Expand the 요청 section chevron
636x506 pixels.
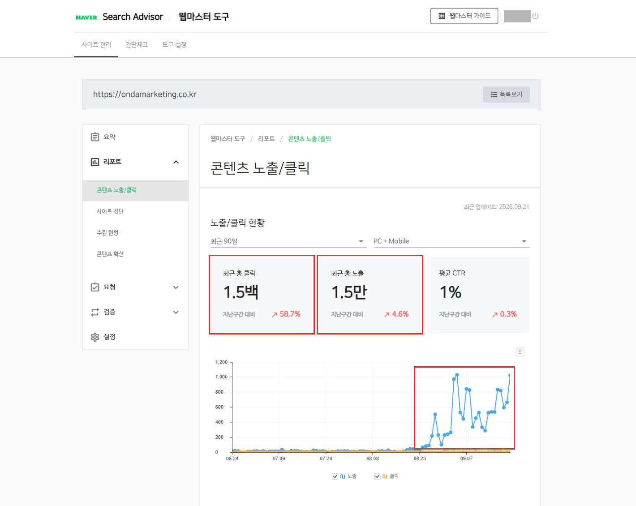(x=176, y=287)
